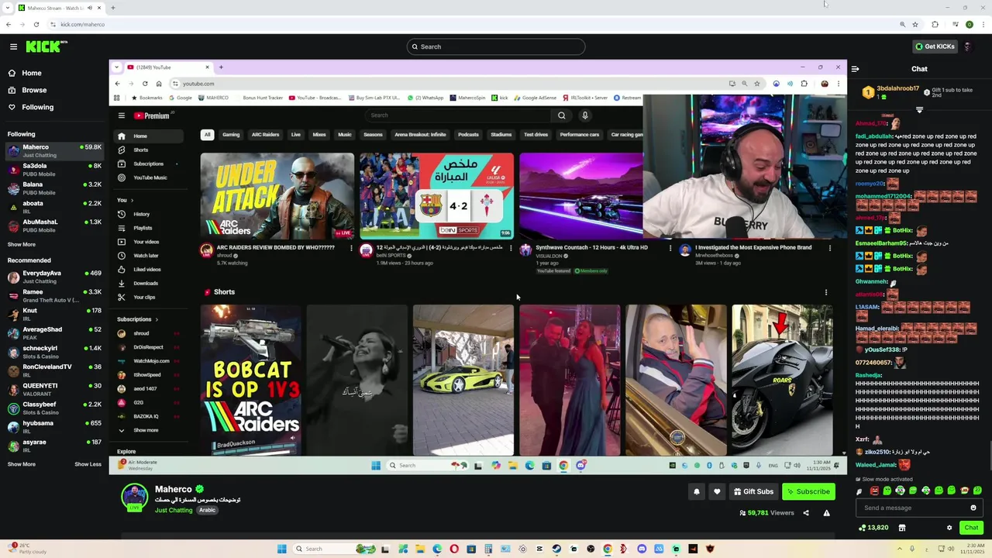Click the feather icon beside the emotes
This screenshot has width=992, height=558.
pos(859,491)
